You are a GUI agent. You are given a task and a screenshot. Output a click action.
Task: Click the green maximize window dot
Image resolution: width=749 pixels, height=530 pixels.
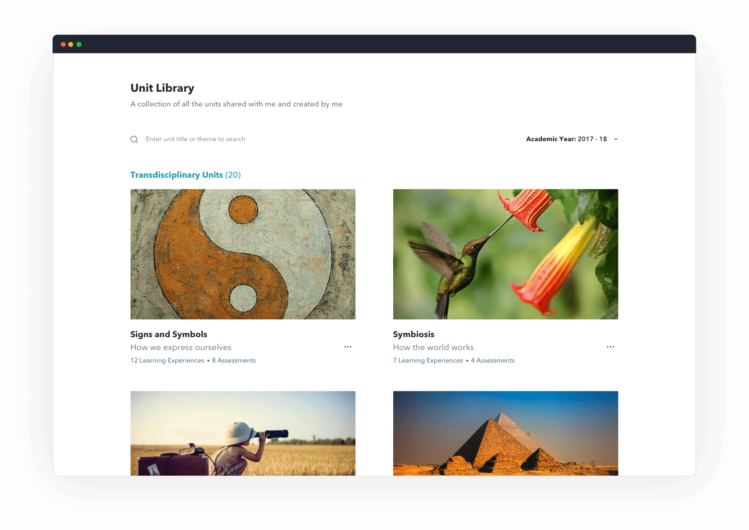[79, 45]
